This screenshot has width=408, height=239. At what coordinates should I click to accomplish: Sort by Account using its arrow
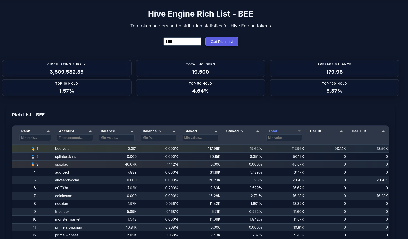coord(90,131)
